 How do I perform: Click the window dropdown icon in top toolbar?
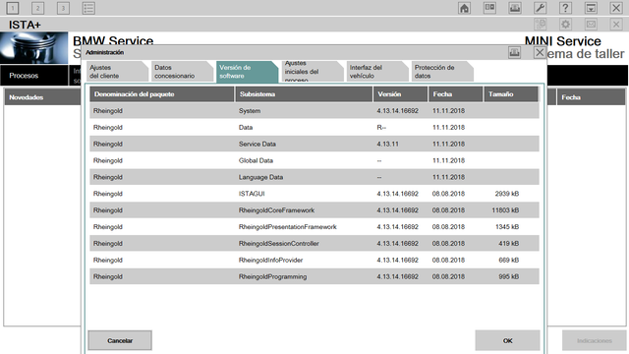[x=591, y=8]
